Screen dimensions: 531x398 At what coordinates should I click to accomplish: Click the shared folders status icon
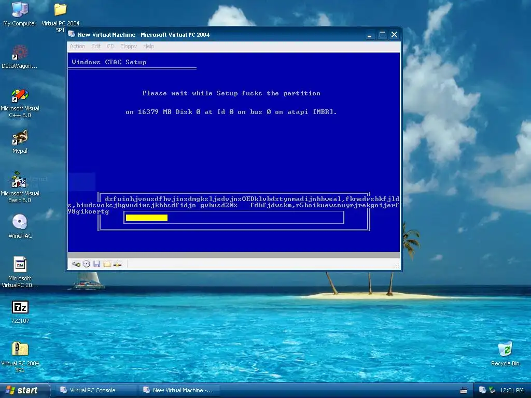[107, 264]
